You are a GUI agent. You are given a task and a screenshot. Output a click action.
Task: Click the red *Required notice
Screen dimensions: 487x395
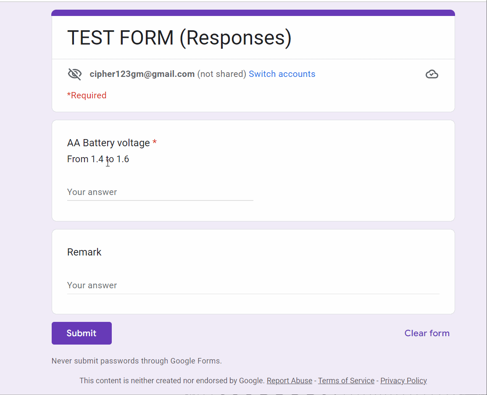tap(87, 95)
